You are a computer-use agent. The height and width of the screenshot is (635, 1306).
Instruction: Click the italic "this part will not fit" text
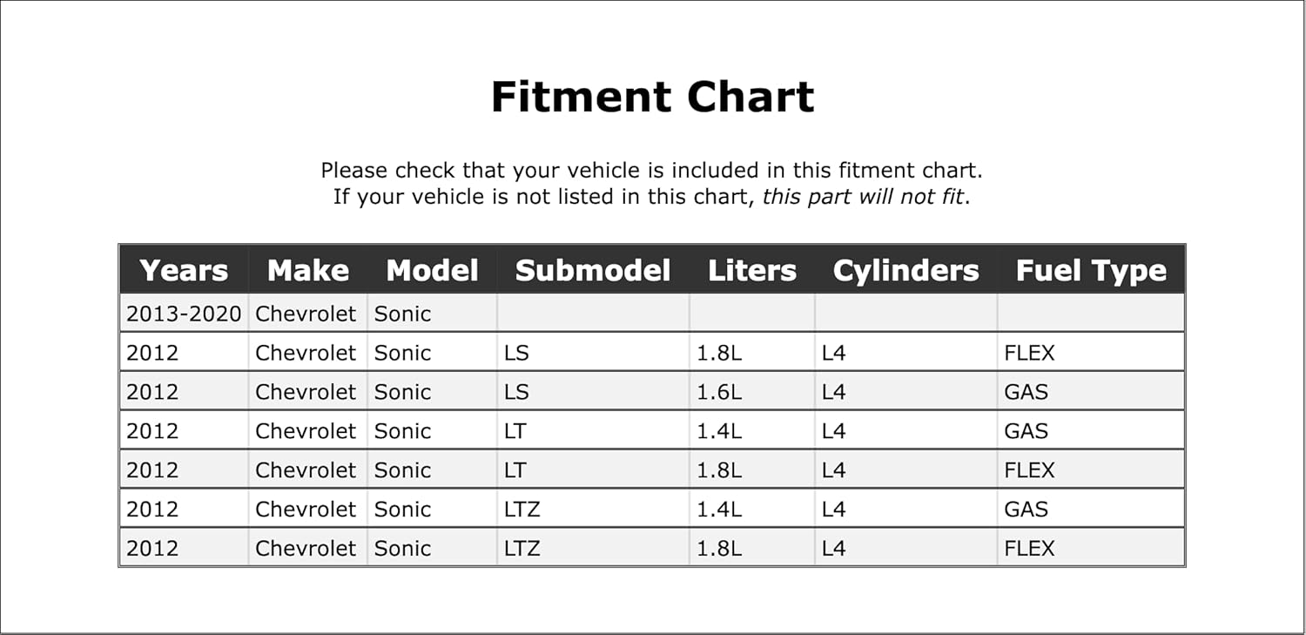click(x=863, y=197)
